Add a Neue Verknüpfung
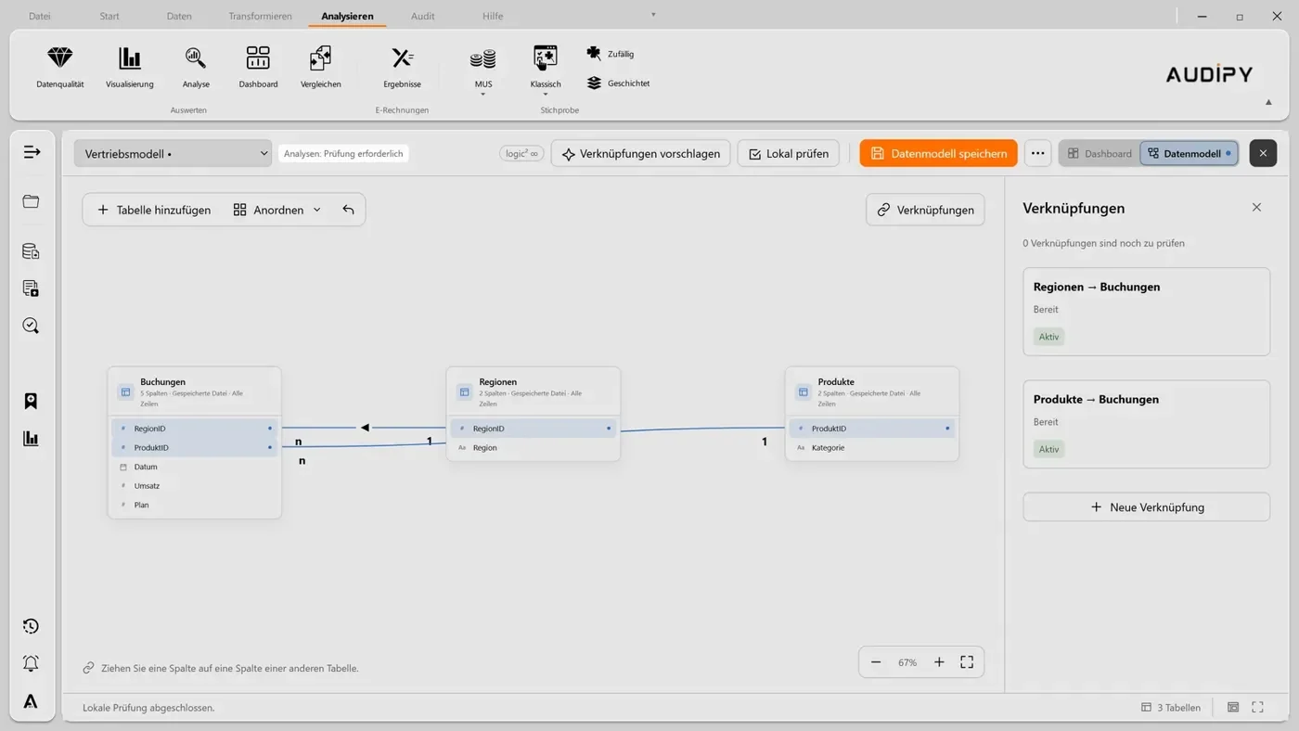 (1146, 507)
